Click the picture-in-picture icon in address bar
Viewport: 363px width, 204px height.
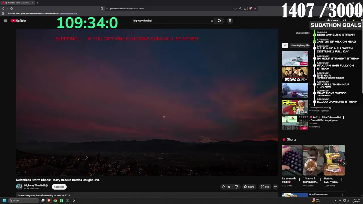(x=236, y=8)
